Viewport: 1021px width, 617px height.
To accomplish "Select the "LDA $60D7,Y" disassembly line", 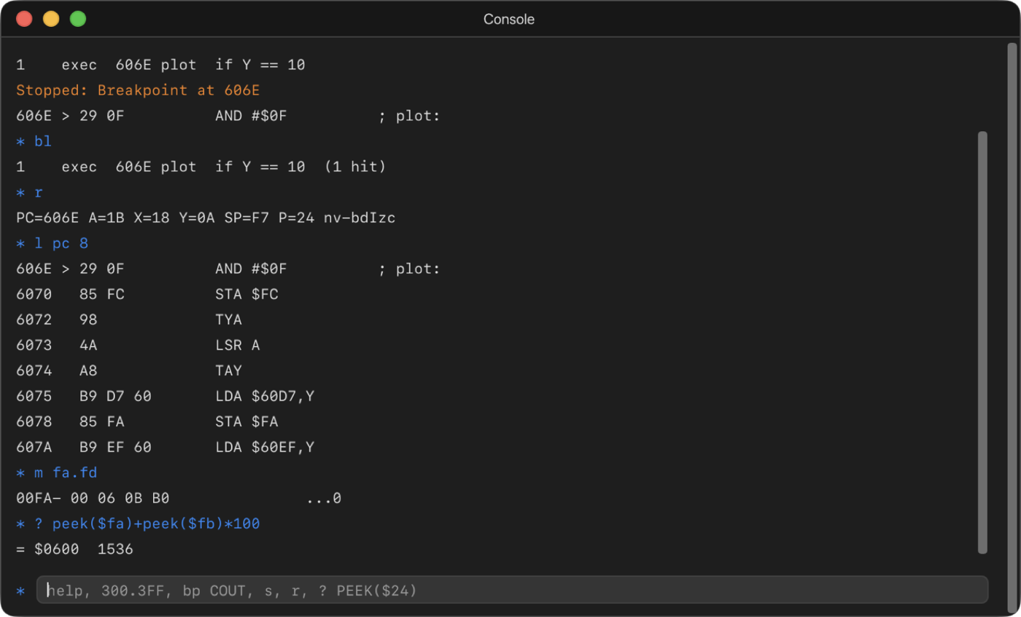I will pos(165,396).
